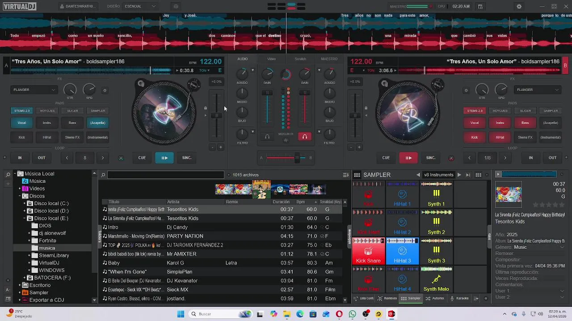572x321 pixels.
Task: Toggle left deck headphone cue icon
Action: (267, 137)
